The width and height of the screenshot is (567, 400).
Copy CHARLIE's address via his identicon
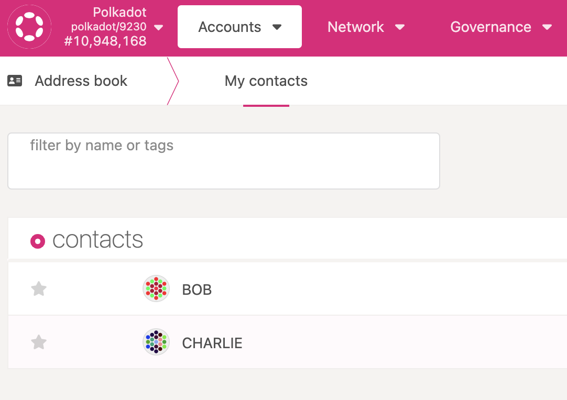tap(156, 342)
